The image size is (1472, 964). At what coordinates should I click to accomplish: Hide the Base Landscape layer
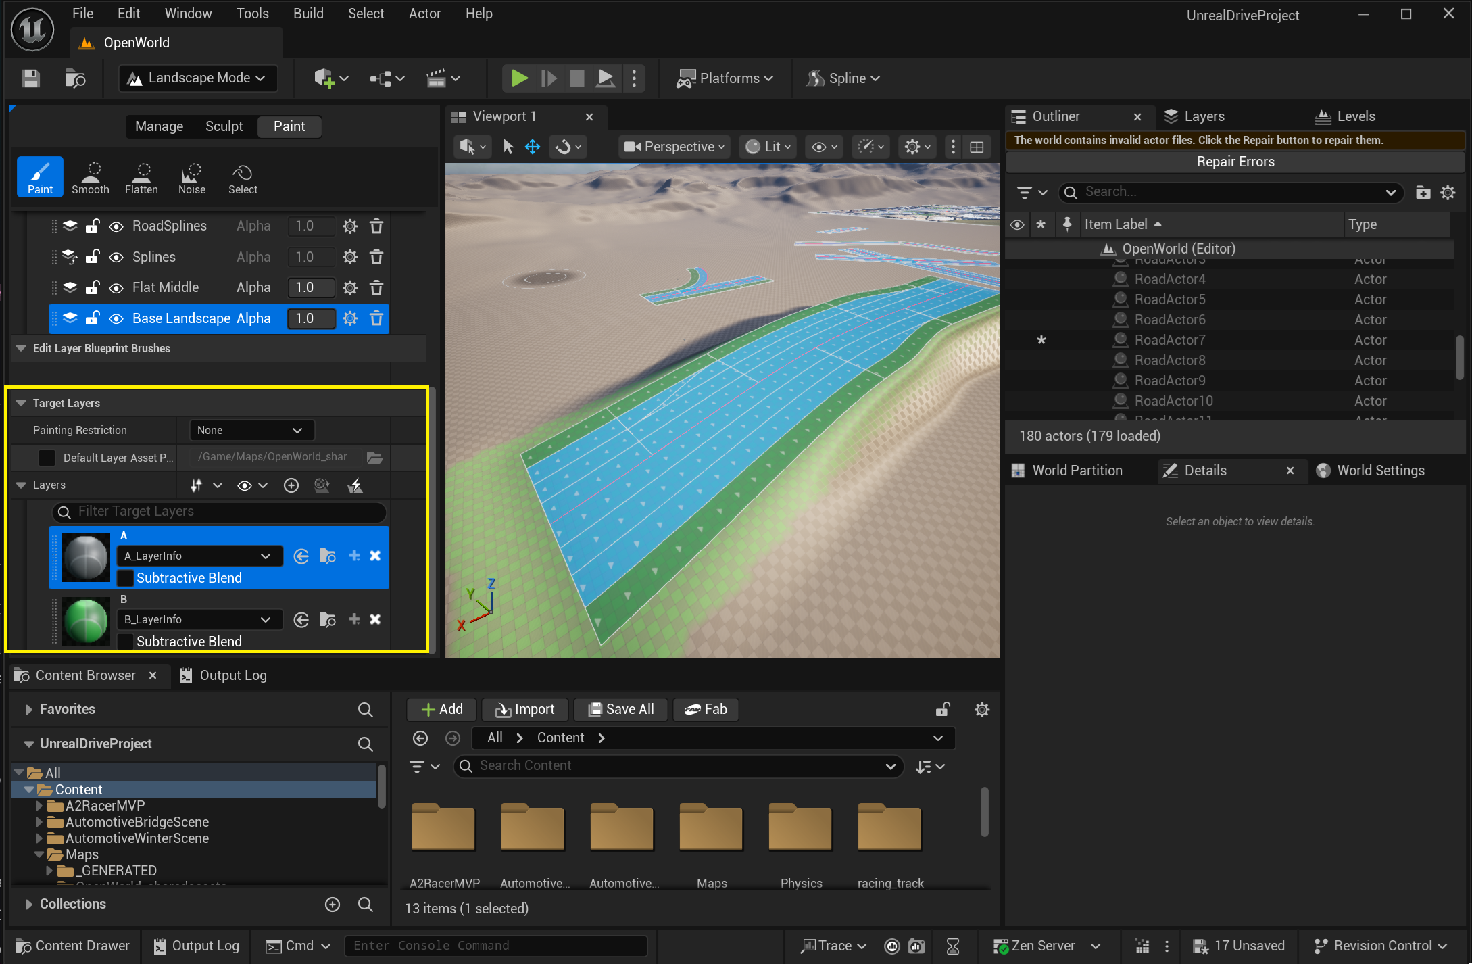point(116,319)
